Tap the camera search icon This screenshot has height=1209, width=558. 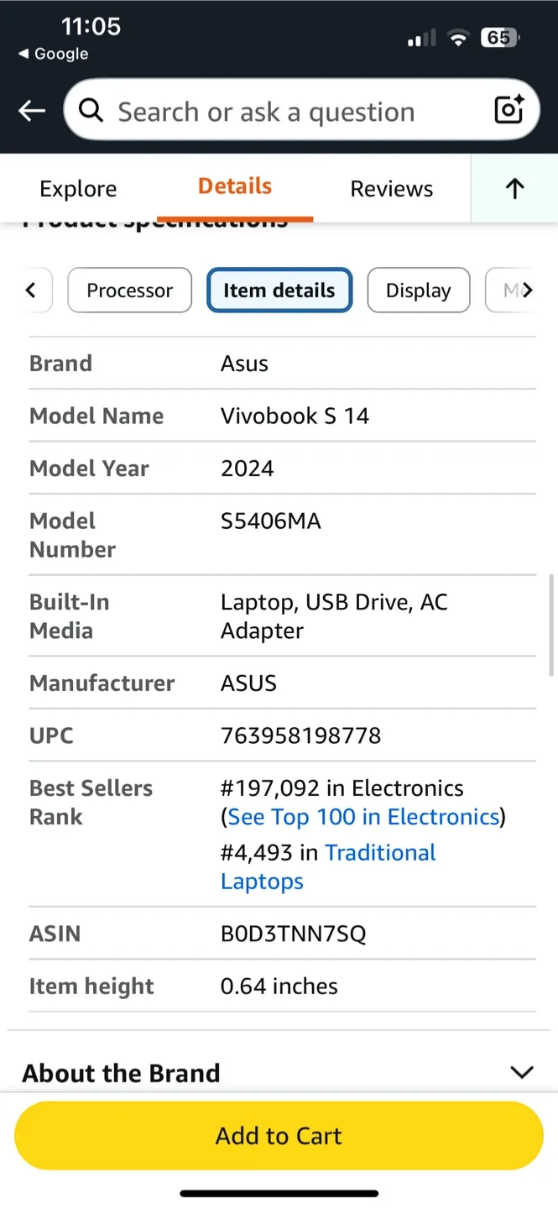508,110
